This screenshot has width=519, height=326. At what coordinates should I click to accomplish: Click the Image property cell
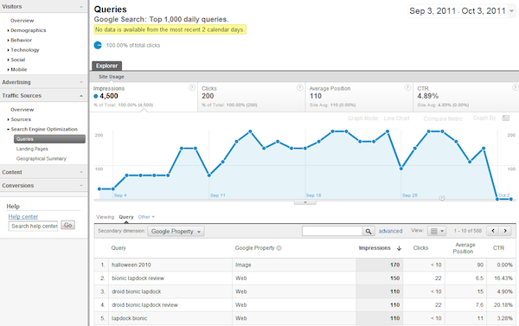[243, 265]
